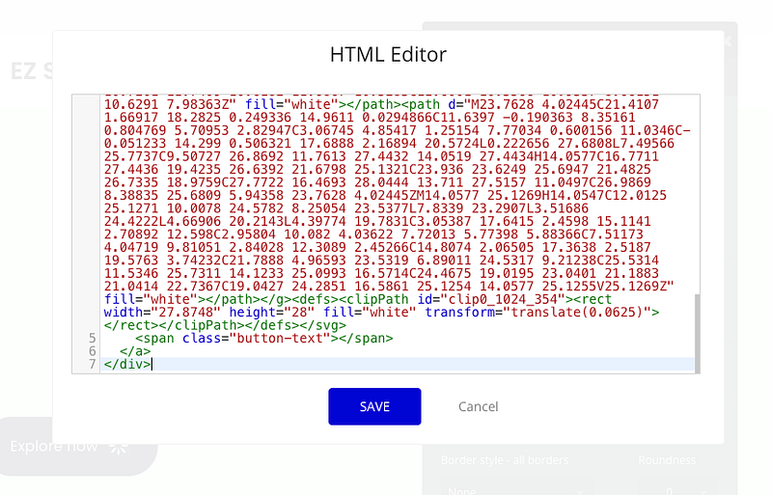
Task: Click the blue SAVE button
Action: click(x=374, y=406)
